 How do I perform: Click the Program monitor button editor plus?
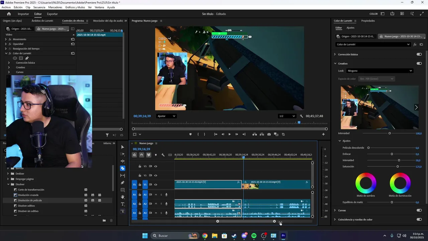click(x=323, y=134)
